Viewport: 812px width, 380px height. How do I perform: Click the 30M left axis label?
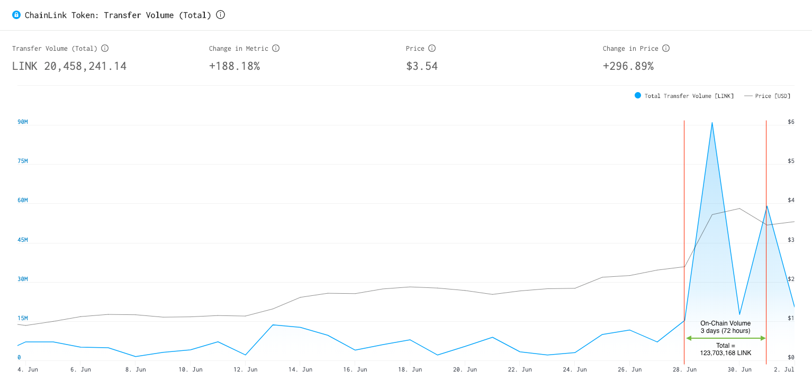point(23,279)
